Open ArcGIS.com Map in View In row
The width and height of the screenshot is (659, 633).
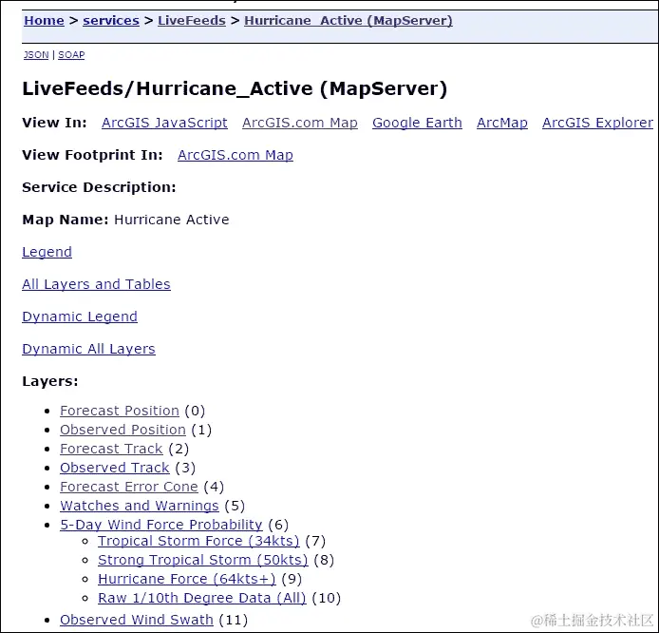pos(300,123)
